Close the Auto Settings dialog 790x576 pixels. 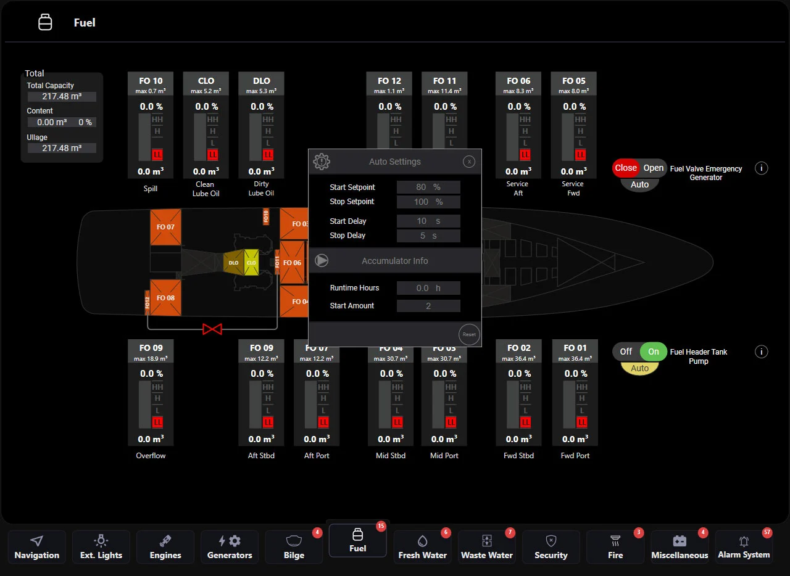click(x=469, y=162)
